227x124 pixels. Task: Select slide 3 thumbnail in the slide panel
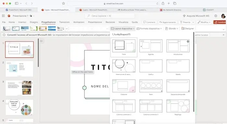[x=19, y=88]
